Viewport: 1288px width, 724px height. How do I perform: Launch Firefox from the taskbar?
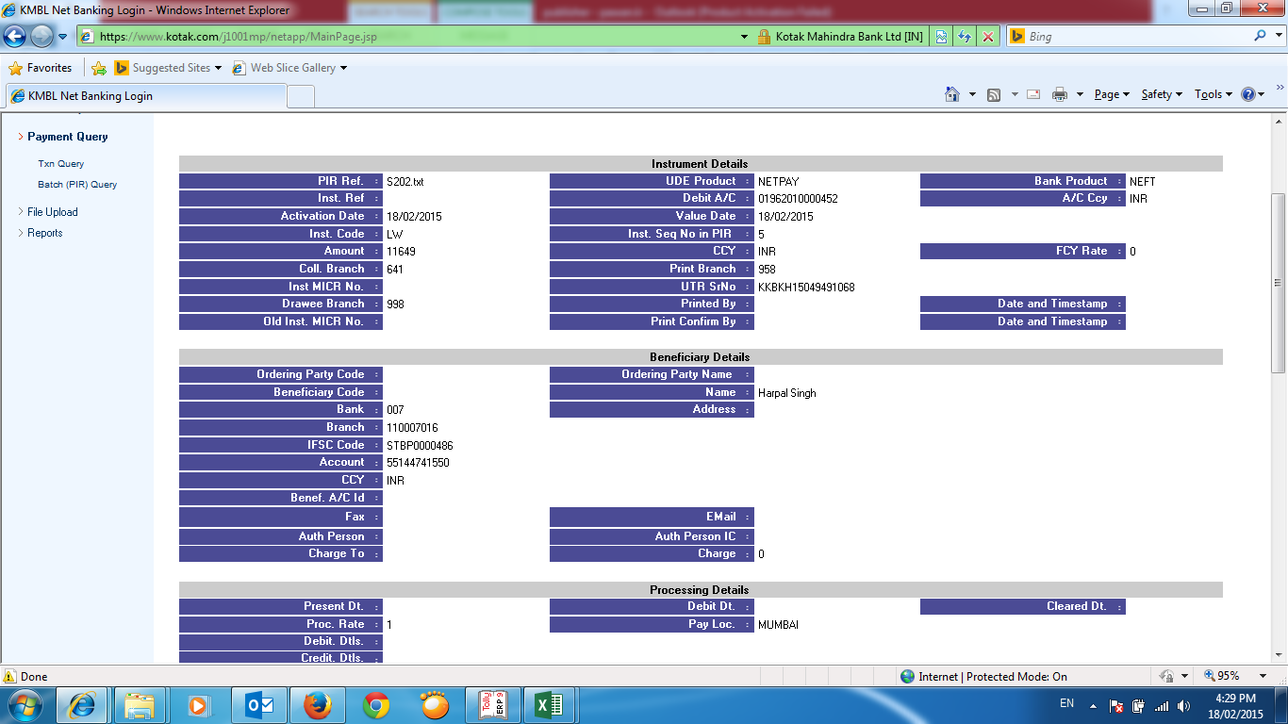[x=318, y=705]
